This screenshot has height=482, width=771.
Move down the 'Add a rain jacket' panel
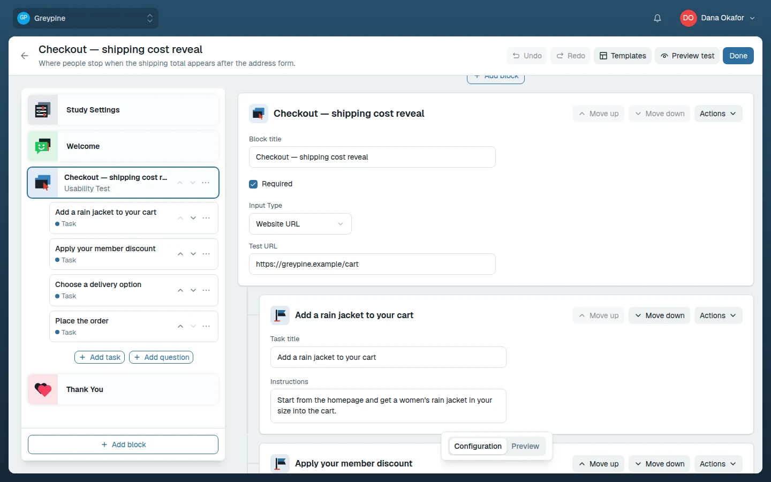click(x=660, y=315)
